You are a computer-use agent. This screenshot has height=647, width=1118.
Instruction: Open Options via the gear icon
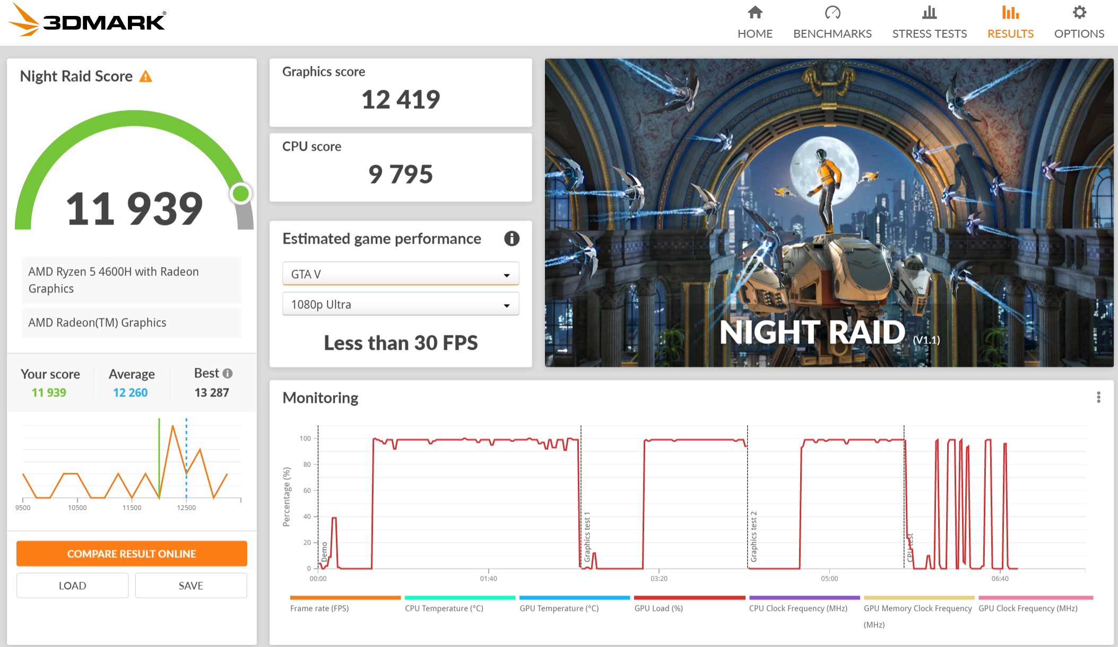pyautogui.click(x=1079, y=12)
